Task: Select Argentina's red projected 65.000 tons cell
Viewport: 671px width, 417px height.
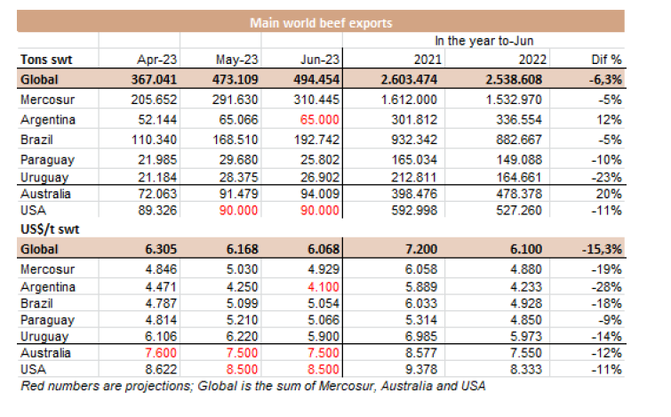Action: [317, 119]
